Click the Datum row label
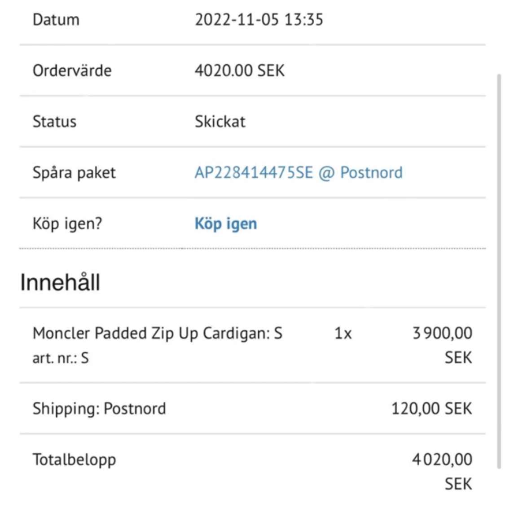This screenshot has height=505, width=505. point(56,20)
